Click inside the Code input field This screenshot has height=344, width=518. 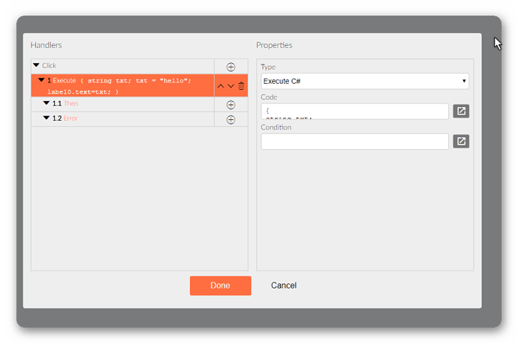(354, 111)
